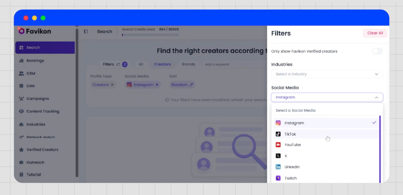Open Verified Creators in the sidebar
This screenshot has width=403, height=195.
pos(45,150)
